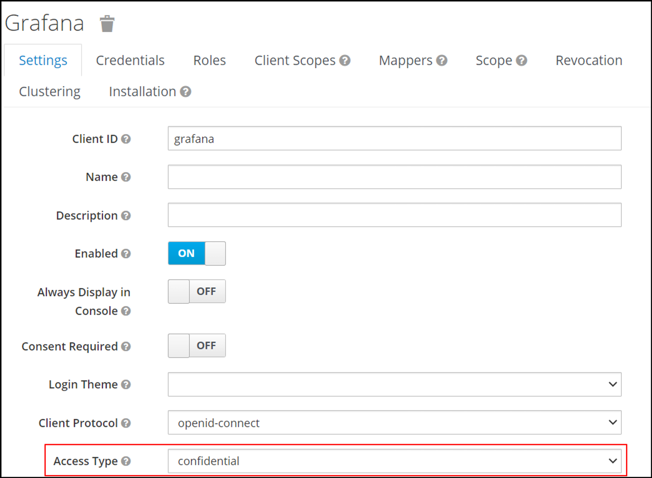Screen dimensions: 652x478
Task: Open the Mappers tab
Action: 406,60
